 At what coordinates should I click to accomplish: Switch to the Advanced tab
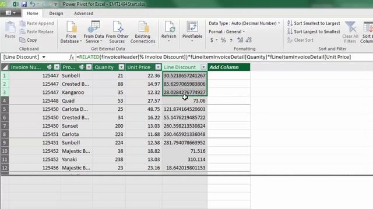coord(84,13)
